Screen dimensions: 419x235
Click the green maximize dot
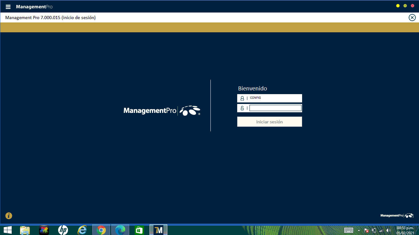405,6
